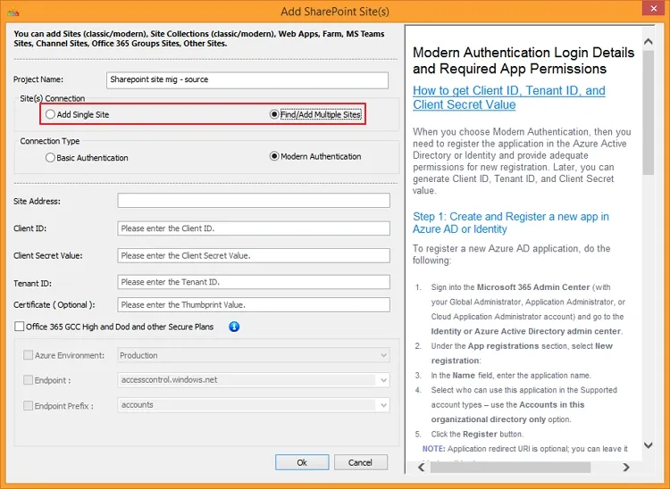This screenshot has height=489, width=670.
Task: Click the Site Address input field
Action: (x=254, y=201)
